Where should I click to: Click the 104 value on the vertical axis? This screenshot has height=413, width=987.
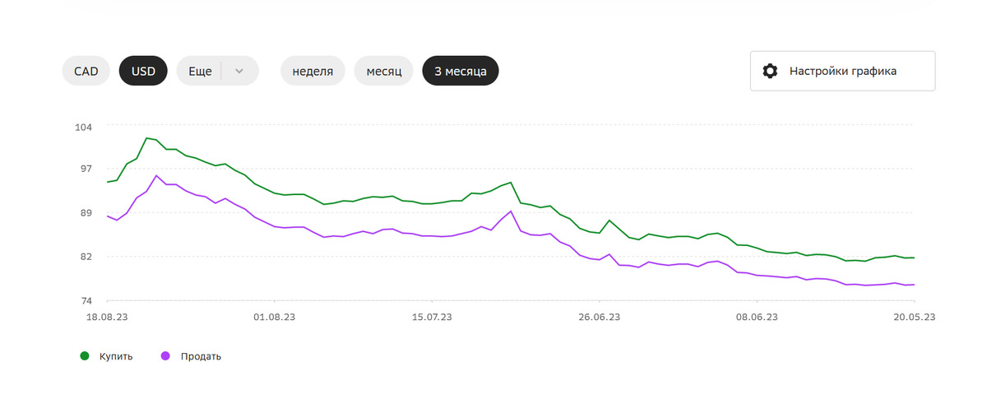(85, 126)
